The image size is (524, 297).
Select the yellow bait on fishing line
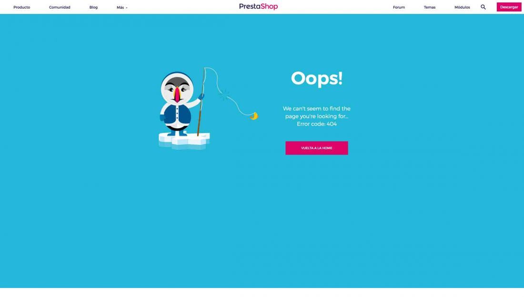254,116
